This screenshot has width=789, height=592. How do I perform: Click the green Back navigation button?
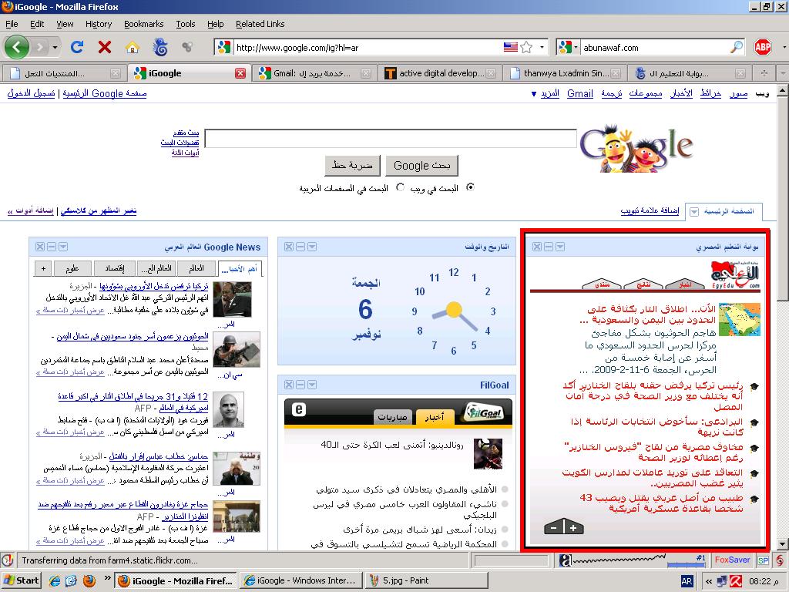[x=17, y=47]
